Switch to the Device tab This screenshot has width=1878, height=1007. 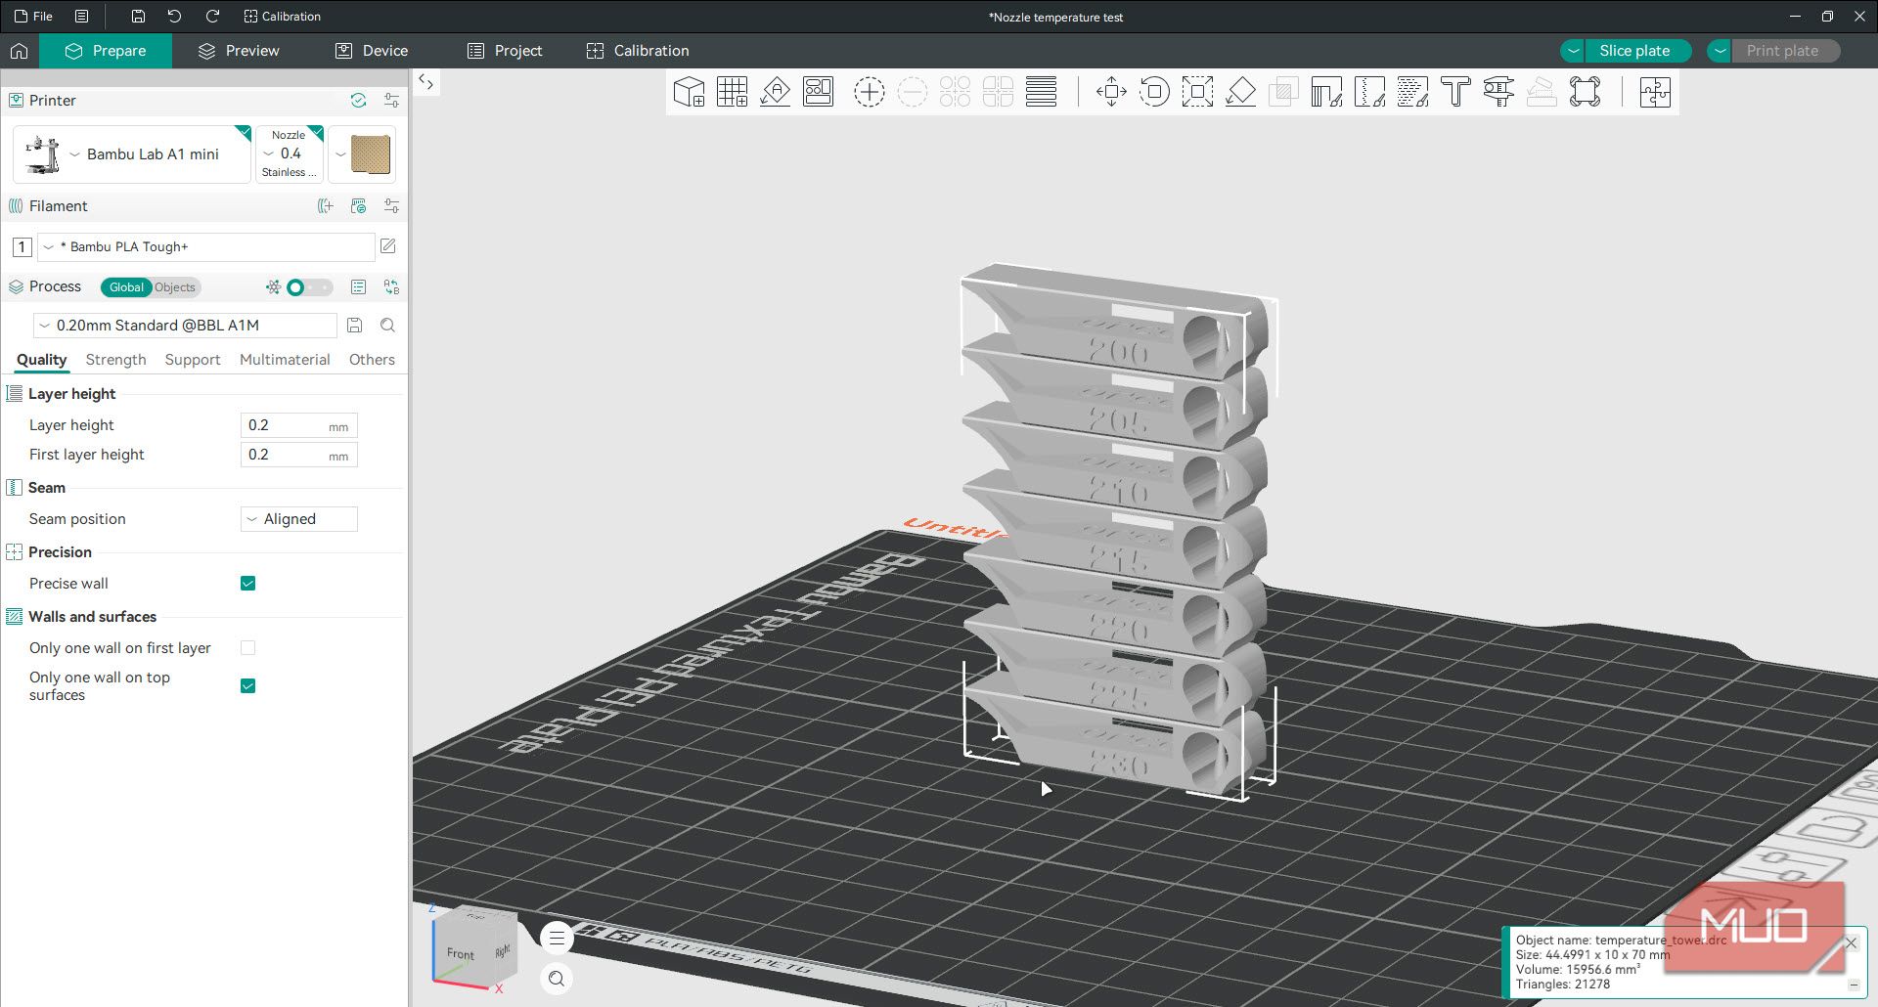click(x=372, y=51)
